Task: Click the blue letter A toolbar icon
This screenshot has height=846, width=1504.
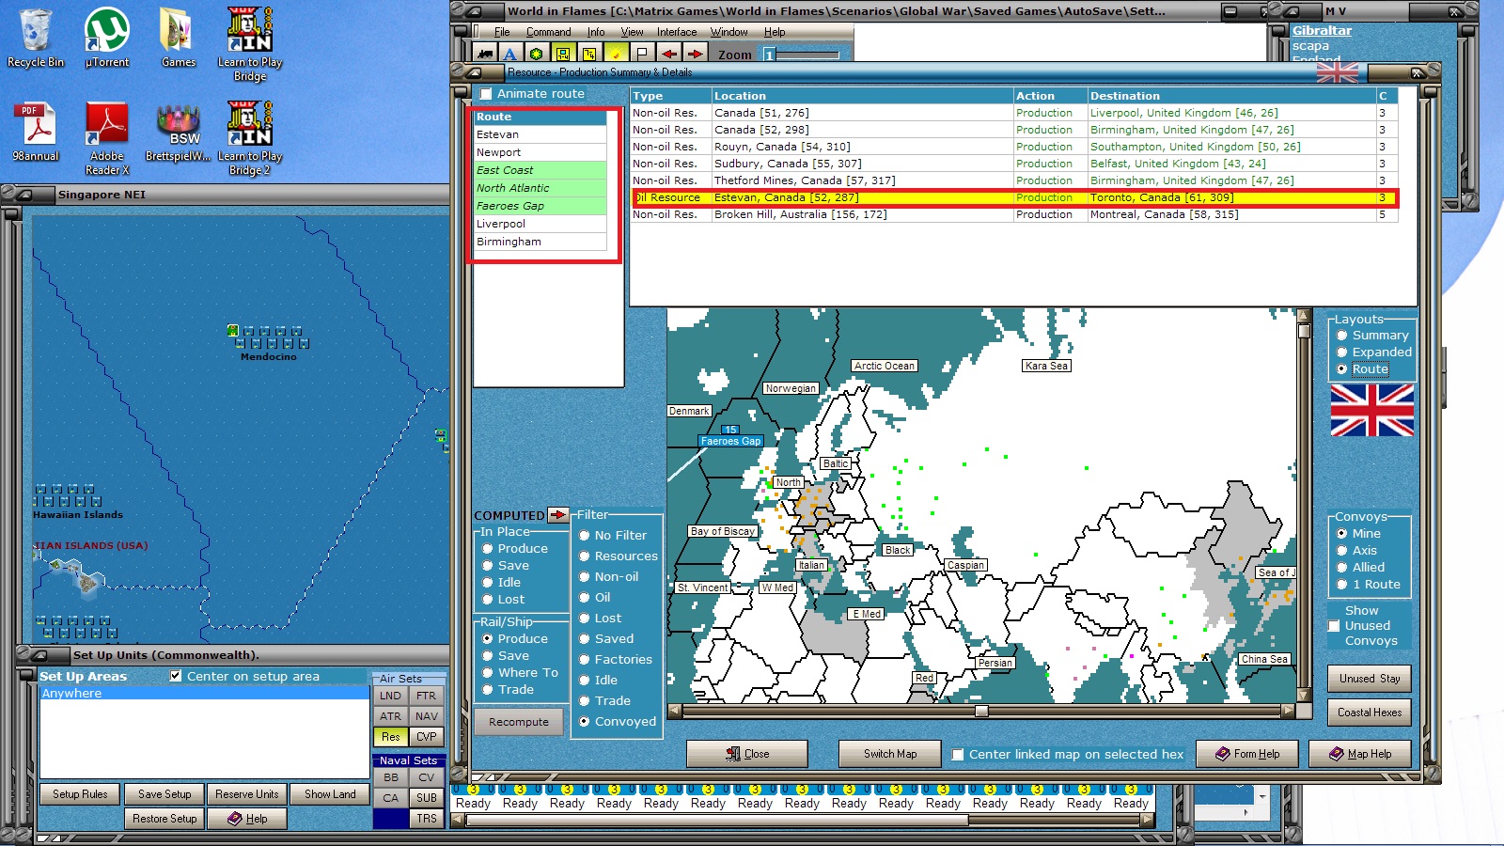Action: click(x=509, y=55)
